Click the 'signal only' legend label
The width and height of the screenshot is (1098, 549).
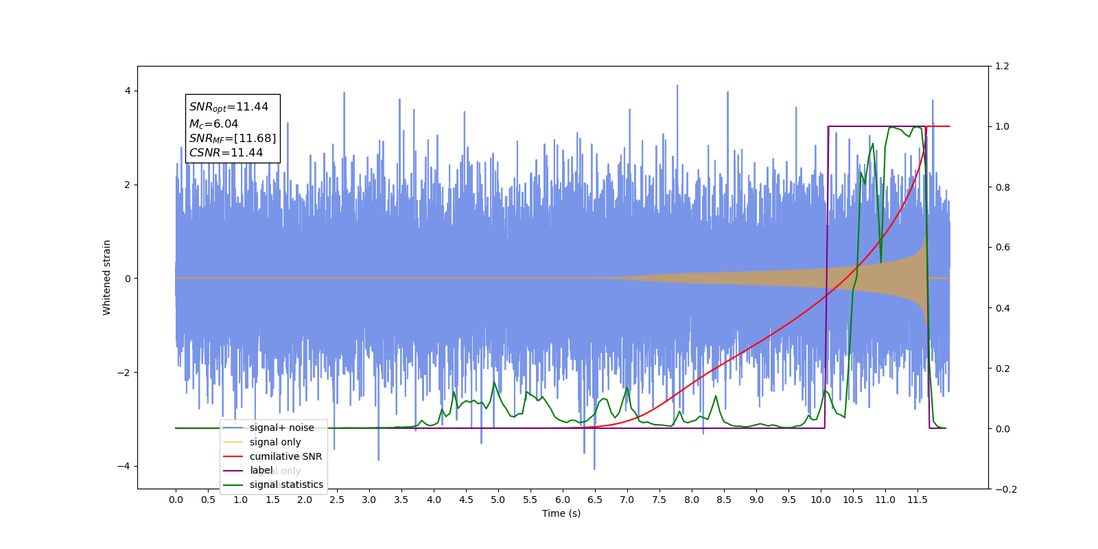(275, 442)
